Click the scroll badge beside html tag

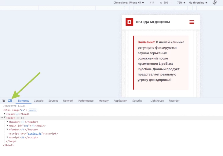pos(32,110)
